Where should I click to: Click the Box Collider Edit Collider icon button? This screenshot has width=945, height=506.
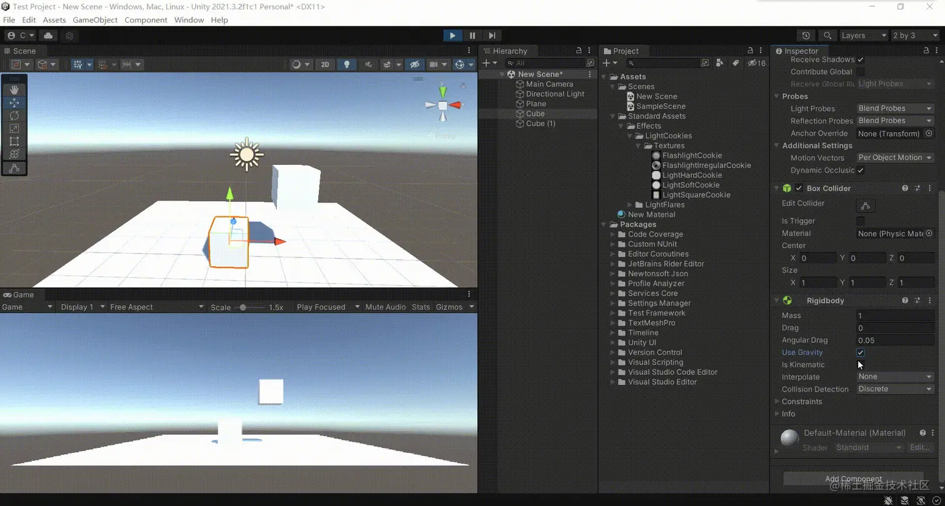click(x=866, y=206)
